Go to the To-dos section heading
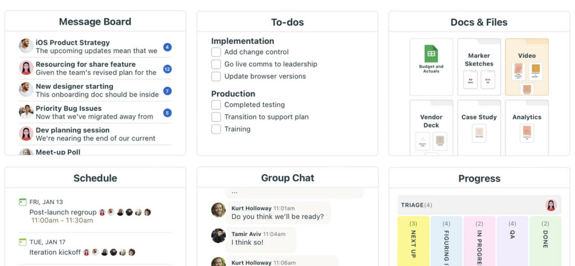 (287, 22)
